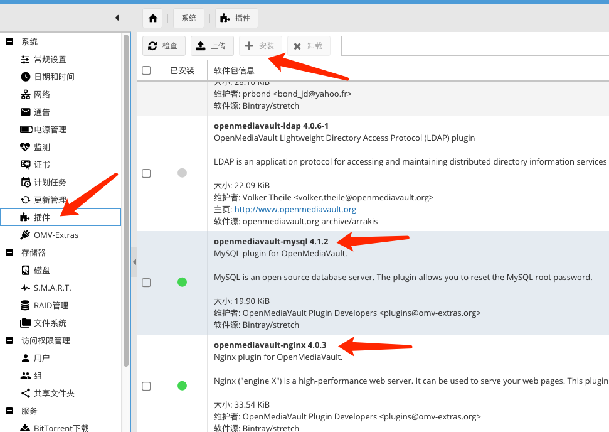The width and height of the screenshot is (609, 432).
Task: Open BitTorrent下载 download icon
Action: tap(25, 428)
